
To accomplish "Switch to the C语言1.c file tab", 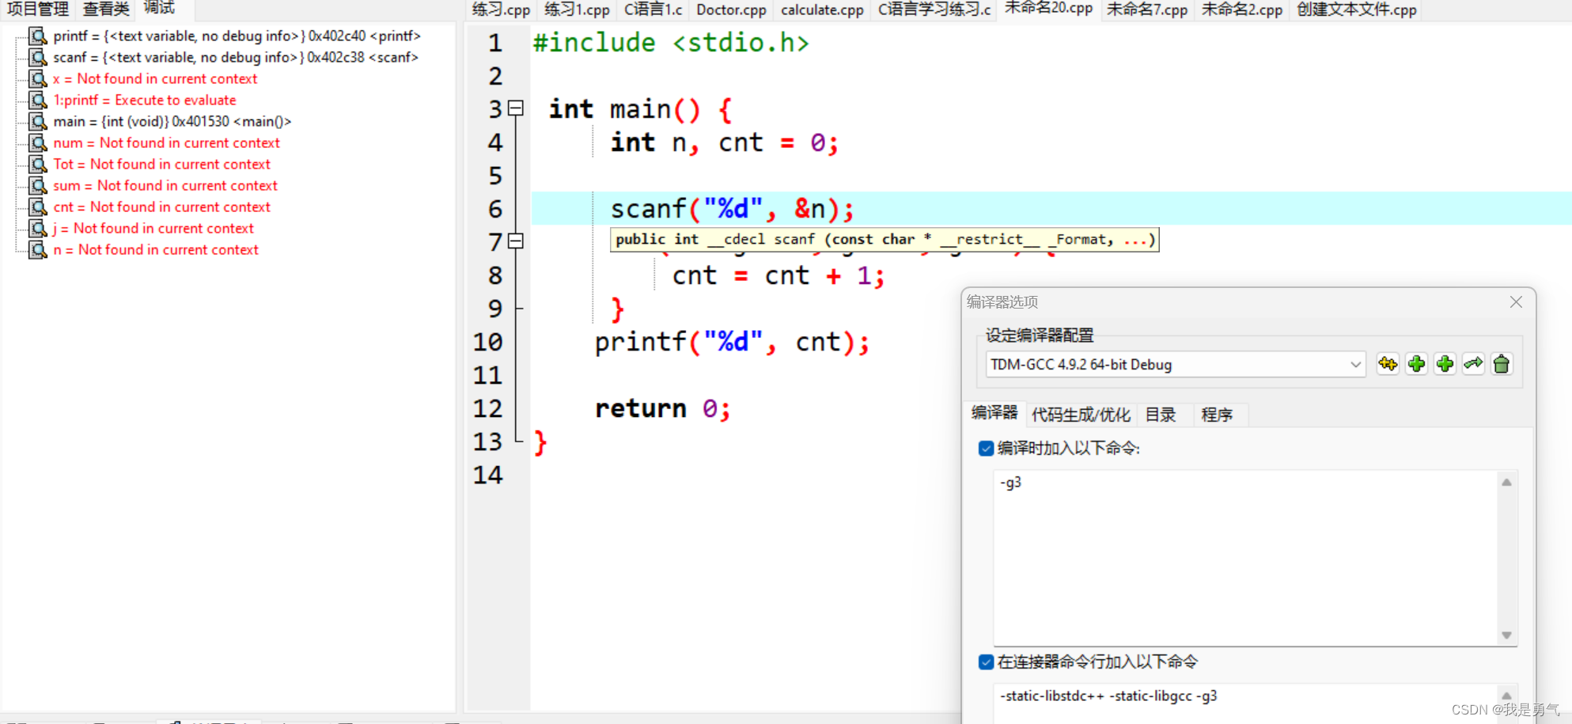I will tap(653, 9).
